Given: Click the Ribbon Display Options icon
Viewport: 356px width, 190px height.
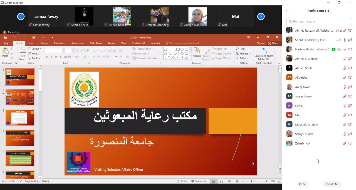Looking at the screenshot, I should 249,37.
